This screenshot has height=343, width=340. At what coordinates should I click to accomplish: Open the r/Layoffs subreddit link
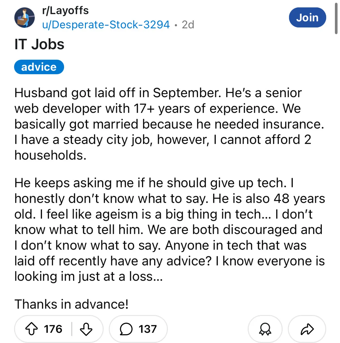65,10
